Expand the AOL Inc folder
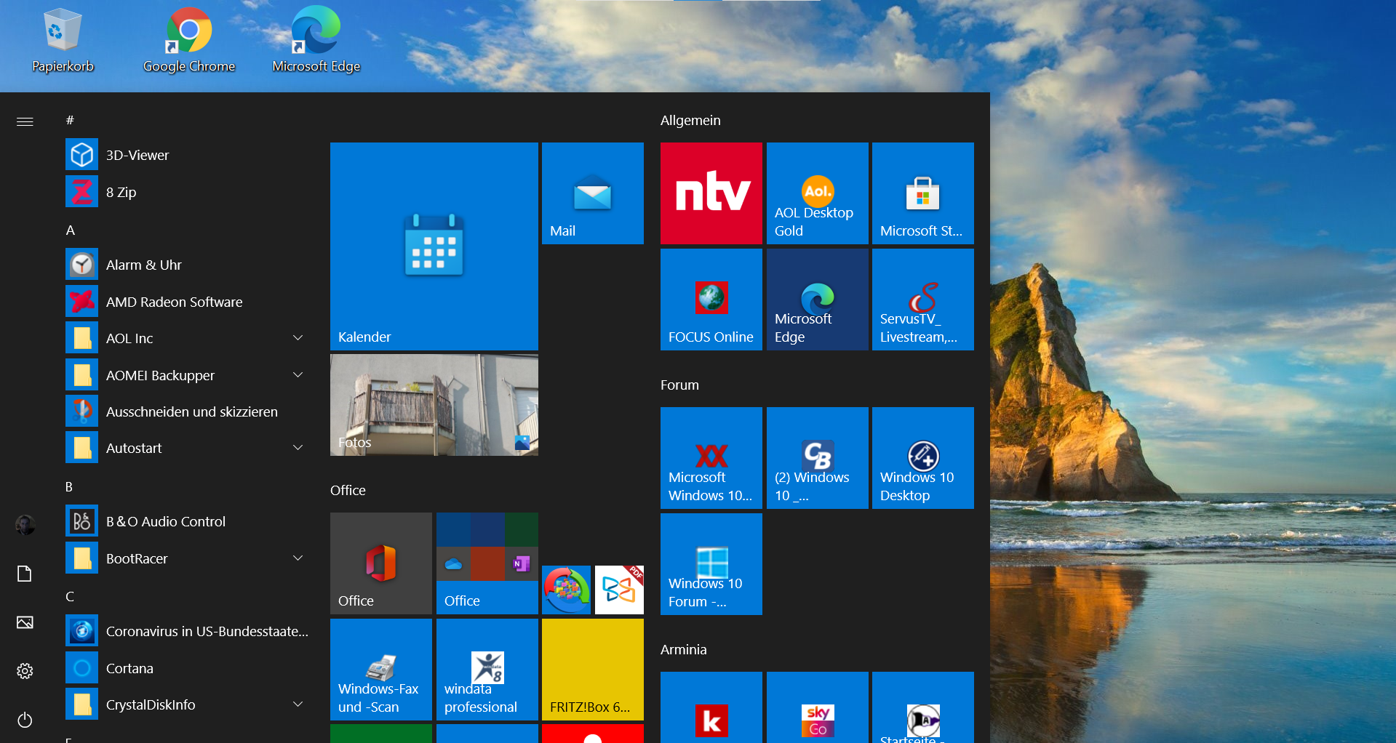Image resolution: width=1396 pixels, height=743 pixels. (x=187, y=338)
